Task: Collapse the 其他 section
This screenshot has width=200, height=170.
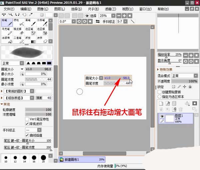Action: click(5, 104)
